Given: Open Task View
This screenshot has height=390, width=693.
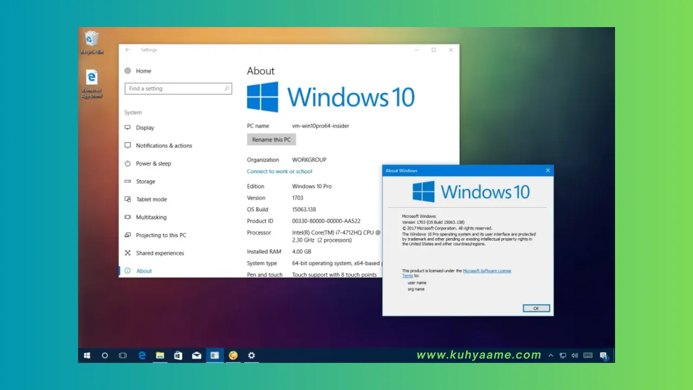Looking at the screenshot, I should coord(123,356).
